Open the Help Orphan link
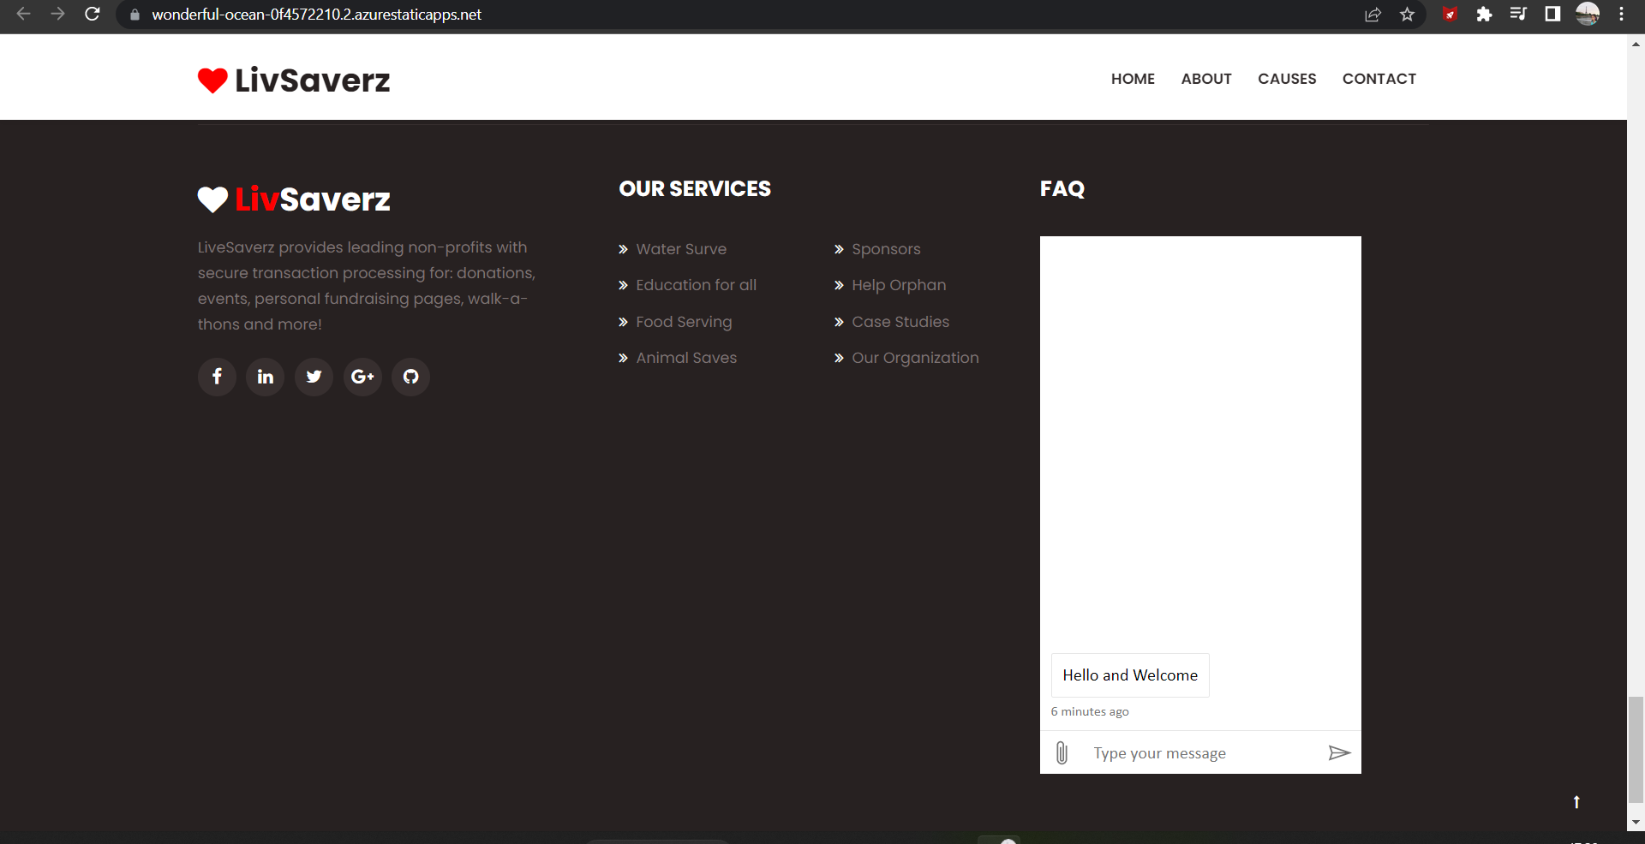This screenshot has width=1645, height=844. (899, 285)
